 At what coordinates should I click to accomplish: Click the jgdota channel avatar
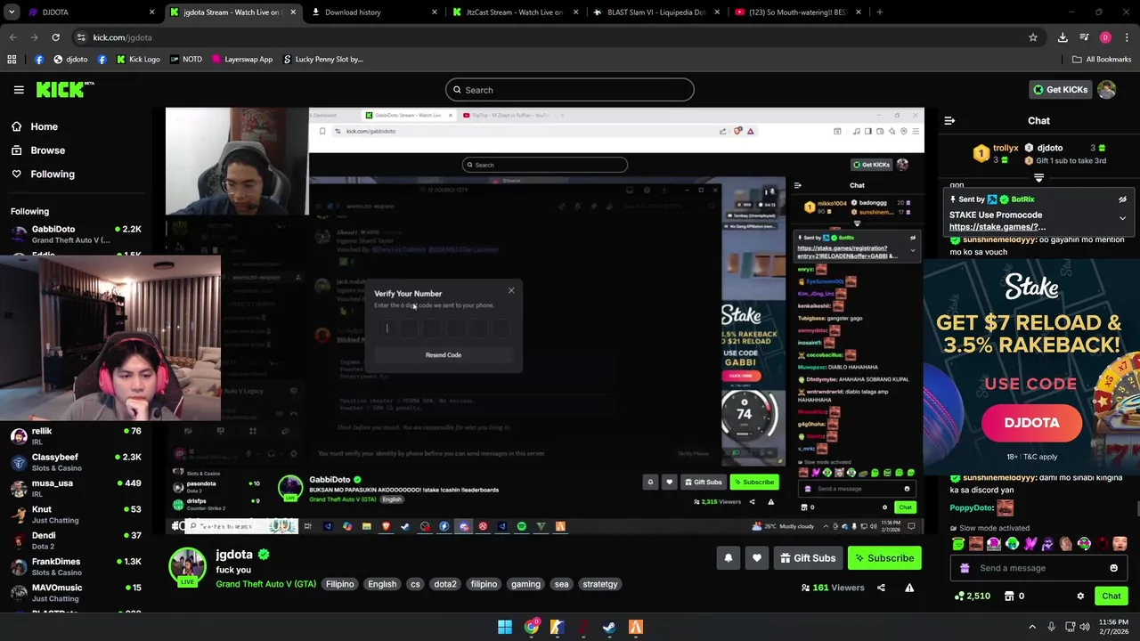187,565
